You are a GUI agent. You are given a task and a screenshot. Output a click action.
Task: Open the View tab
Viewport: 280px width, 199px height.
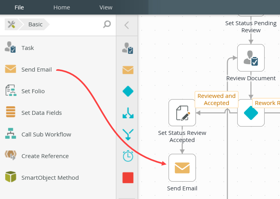[x=106, y=7]
